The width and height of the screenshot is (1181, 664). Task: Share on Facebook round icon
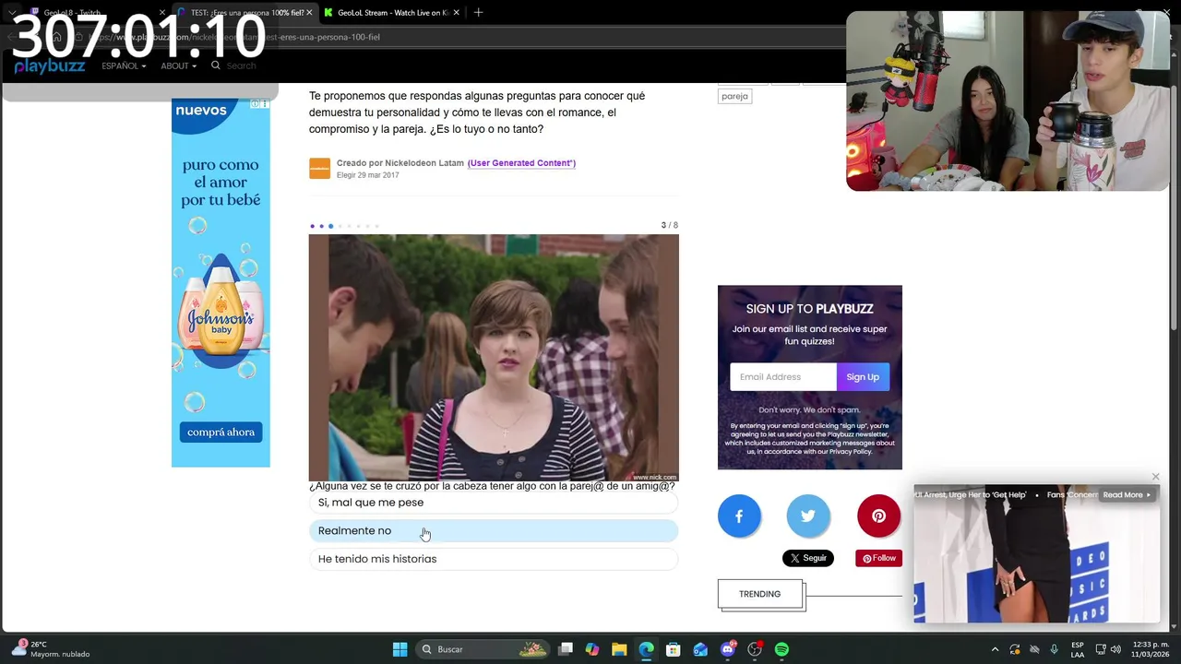point(739,516)
